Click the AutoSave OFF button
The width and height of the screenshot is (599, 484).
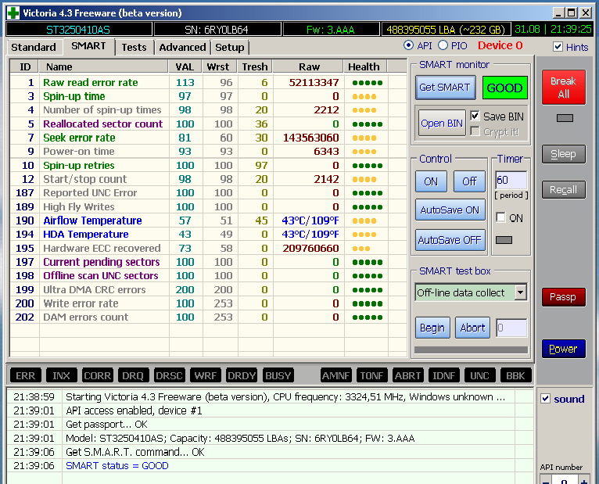click(x=450, y=240)
